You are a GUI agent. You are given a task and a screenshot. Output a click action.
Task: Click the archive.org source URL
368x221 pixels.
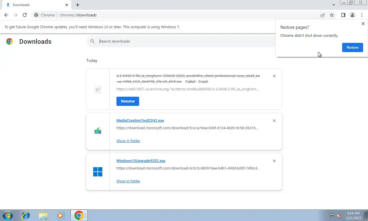188,89
